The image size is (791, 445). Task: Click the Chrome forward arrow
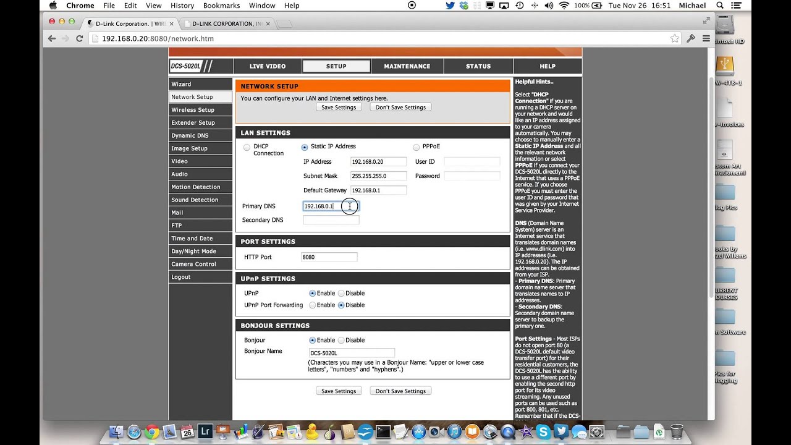click(x=66, y=38)
